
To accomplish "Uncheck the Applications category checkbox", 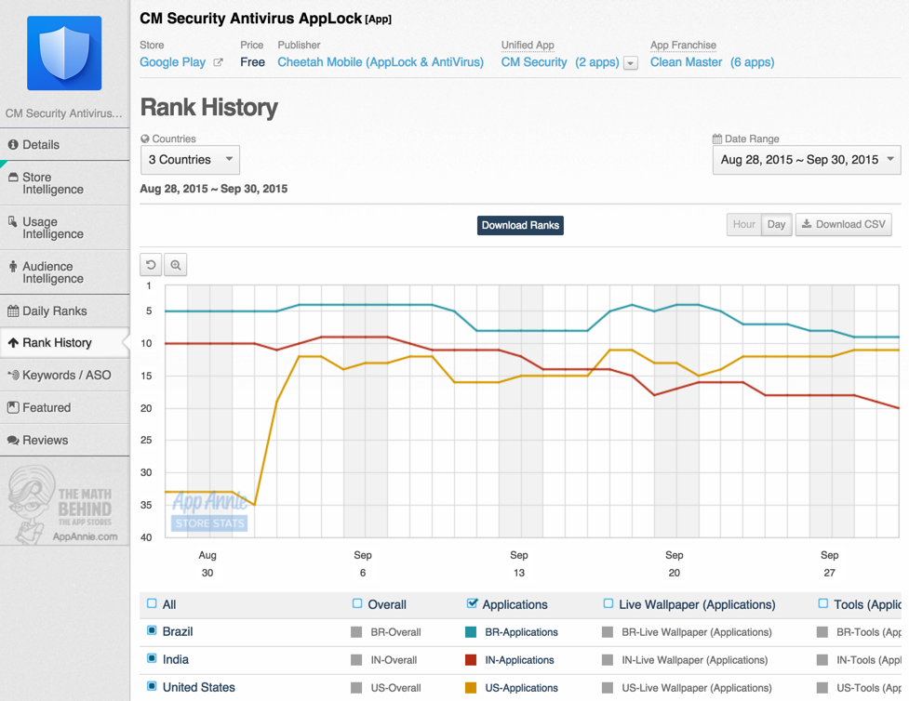I will tap(472, 603).
